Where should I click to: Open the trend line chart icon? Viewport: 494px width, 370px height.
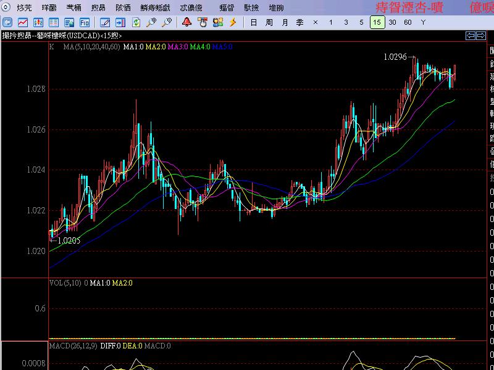[22, 22]
